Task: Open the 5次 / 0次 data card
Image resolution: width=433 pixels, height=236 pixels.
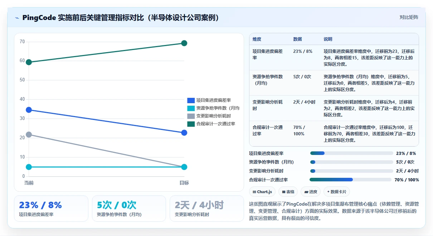Action: pyautogui.click(x=129, y=209)
